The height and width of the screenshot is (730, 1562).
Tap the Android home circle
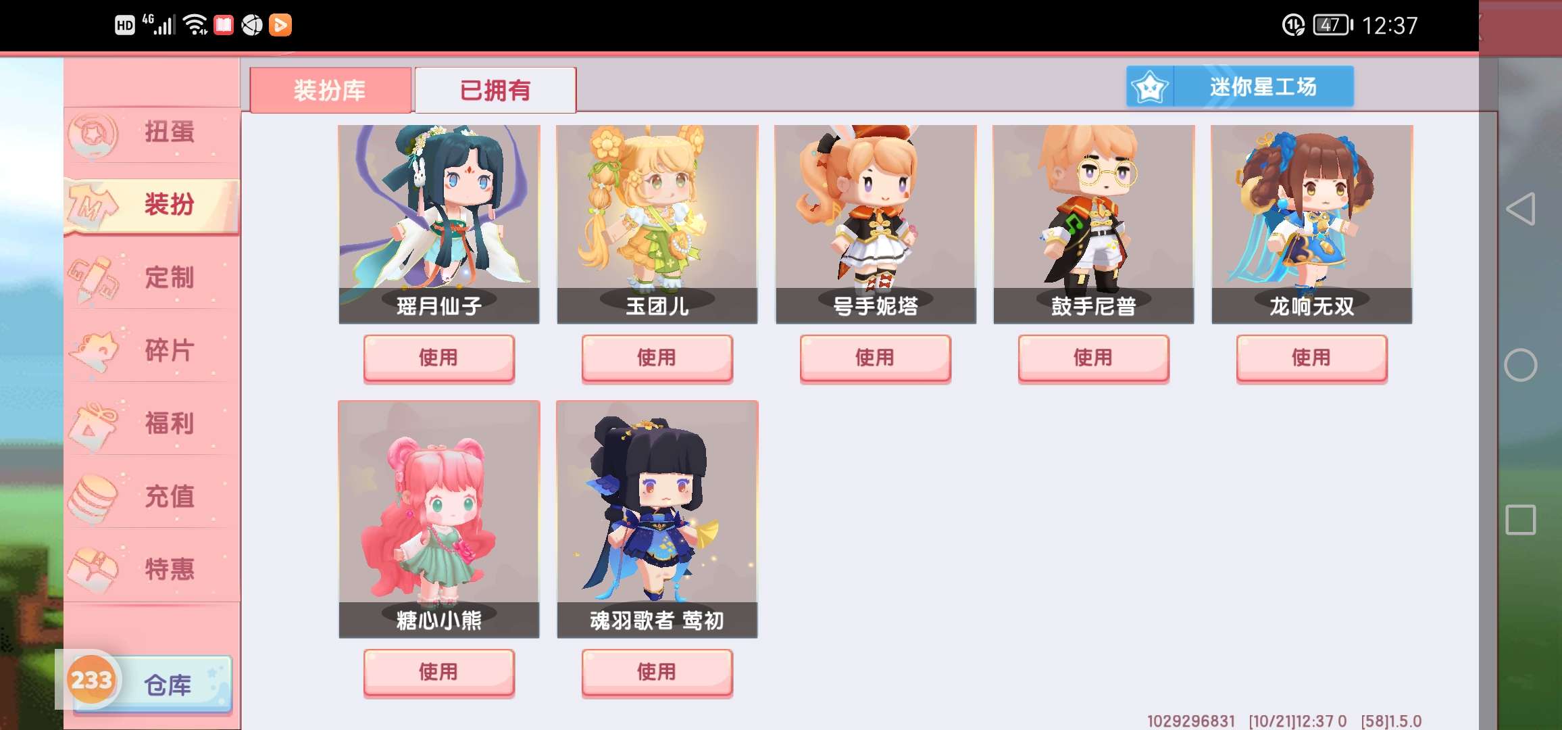tap(1520, 365)
